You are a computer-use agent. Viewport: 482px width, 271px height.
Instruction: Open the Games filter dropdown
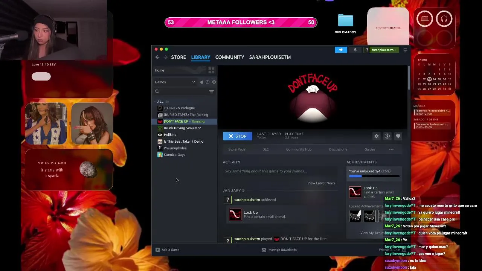(x=175, y=82)
